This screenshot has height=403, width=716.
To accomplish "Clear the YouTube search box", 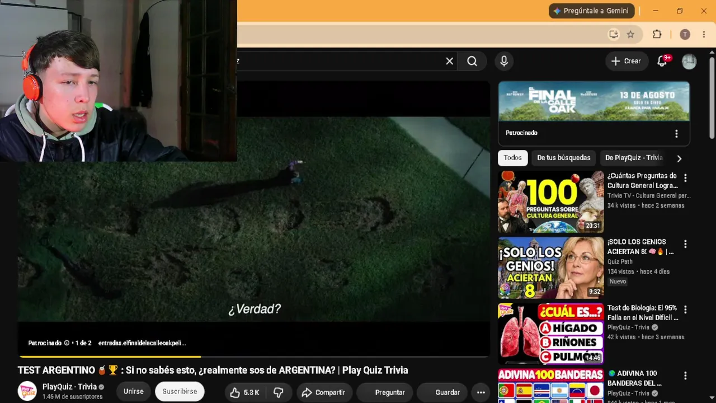I will tap(449, 61).
